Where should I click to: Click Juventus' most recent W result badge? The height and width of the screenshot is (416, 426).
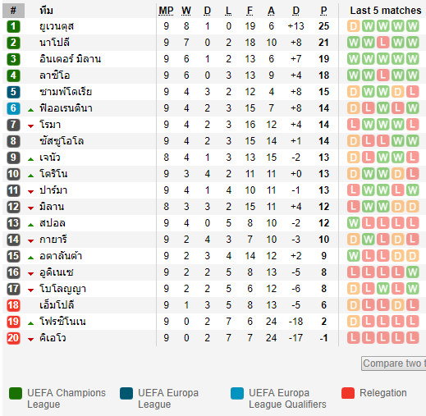412,26
